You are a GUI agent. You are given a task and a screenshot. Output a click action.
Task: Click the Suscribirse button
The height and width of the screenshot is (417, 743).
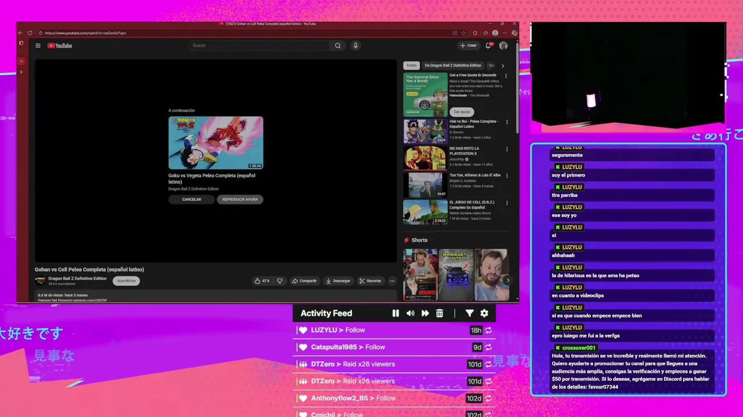(126, 281)
